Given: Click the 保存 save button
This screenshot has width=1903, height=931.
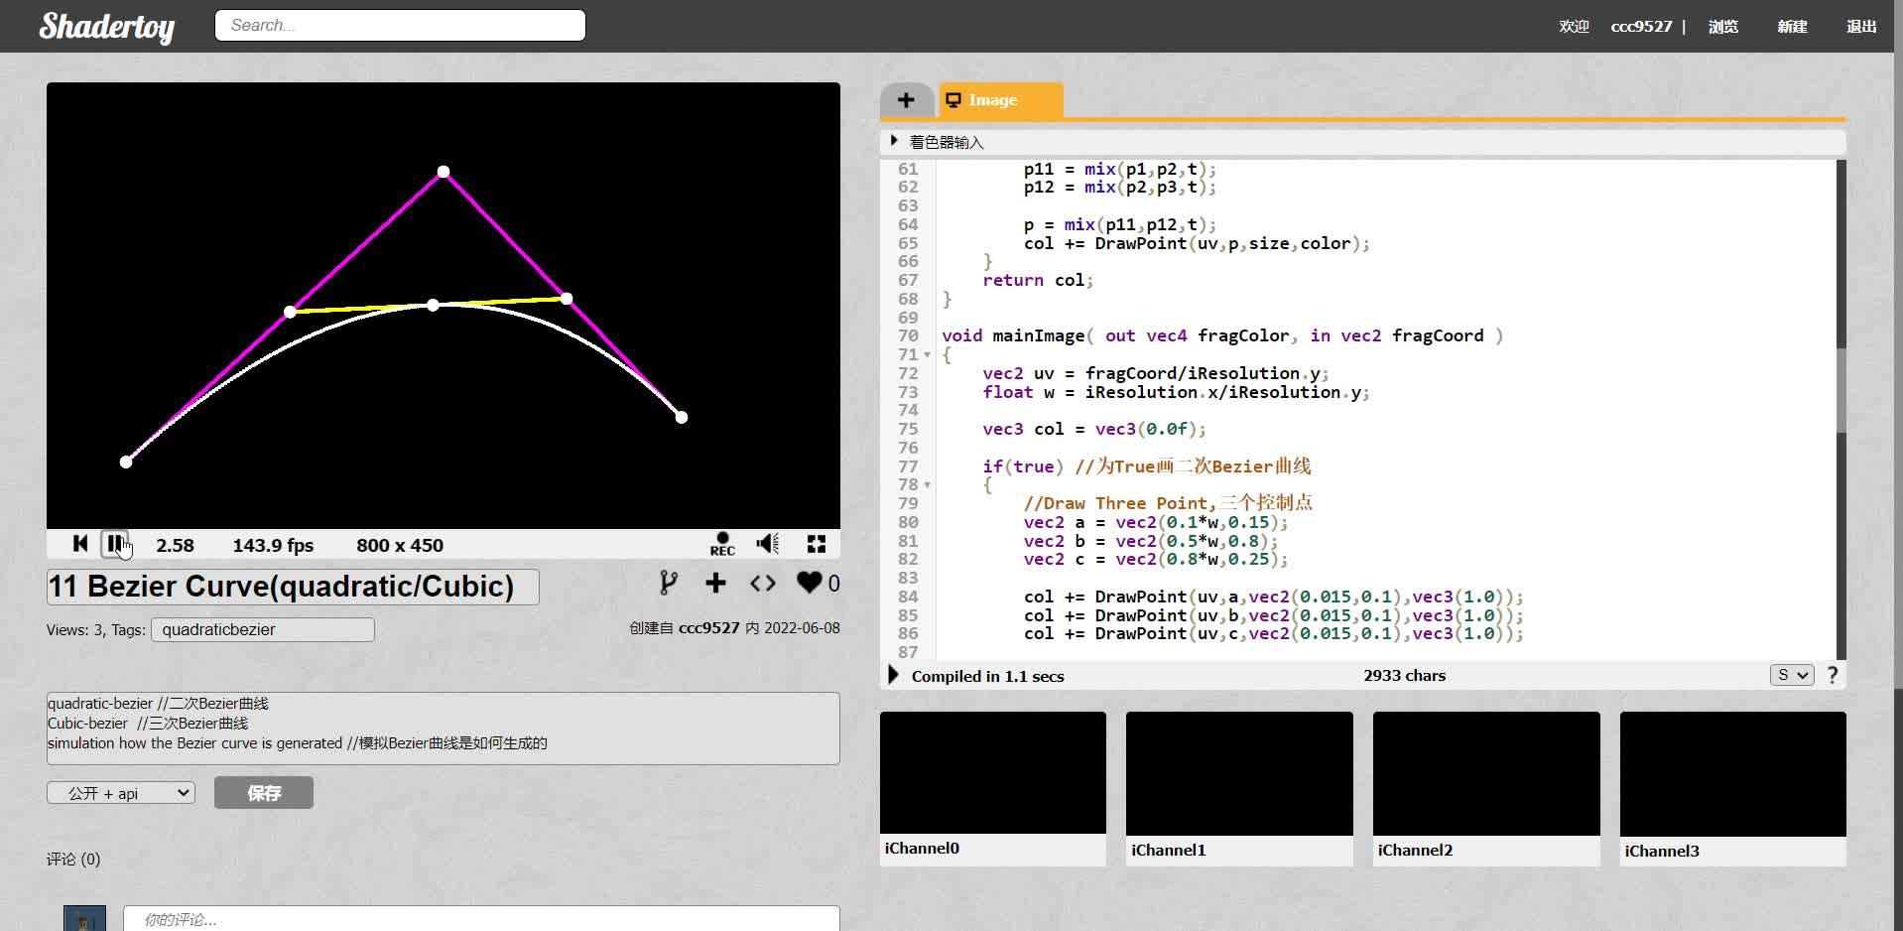Looking at the screenshot, I should click(264, 793).
